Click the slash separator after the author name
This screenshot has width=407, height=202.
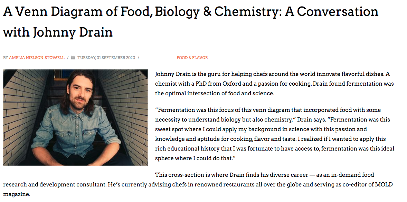point(67,58)
